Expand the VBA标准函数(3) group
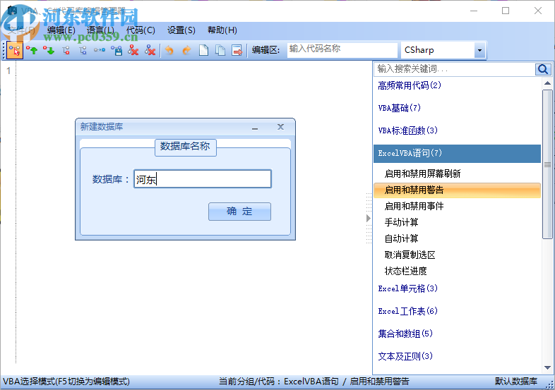555x390 pixels. coord(407,130)
